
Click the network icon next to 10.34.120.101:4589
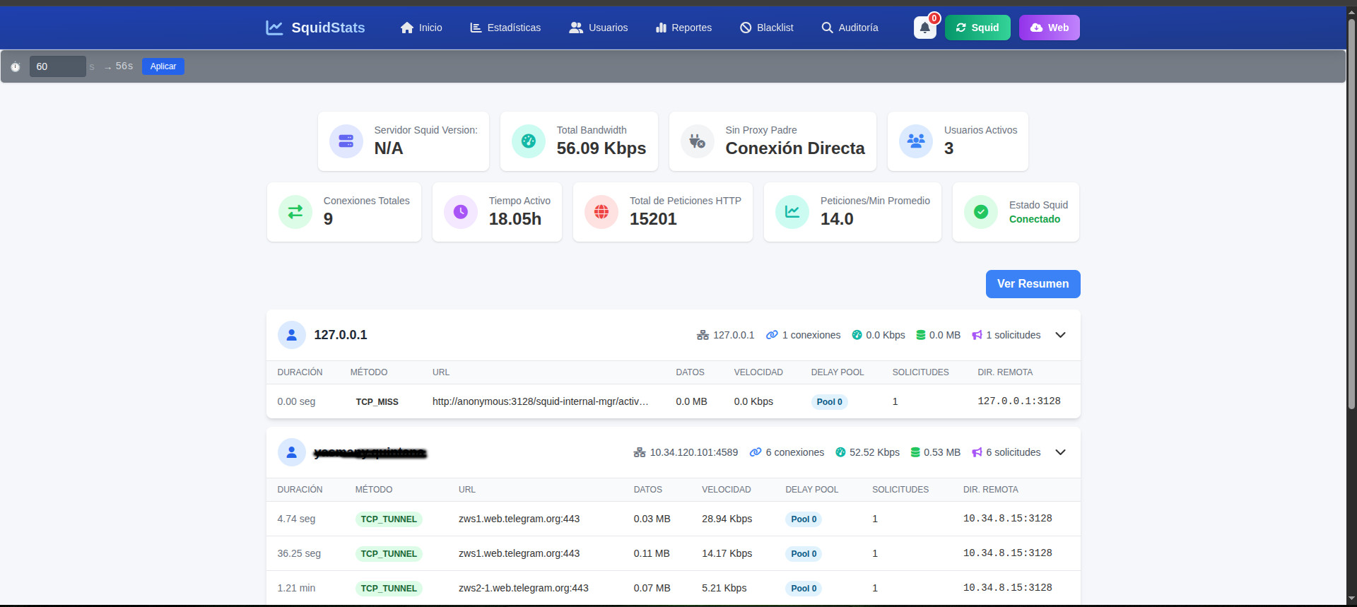coord(640,452)
